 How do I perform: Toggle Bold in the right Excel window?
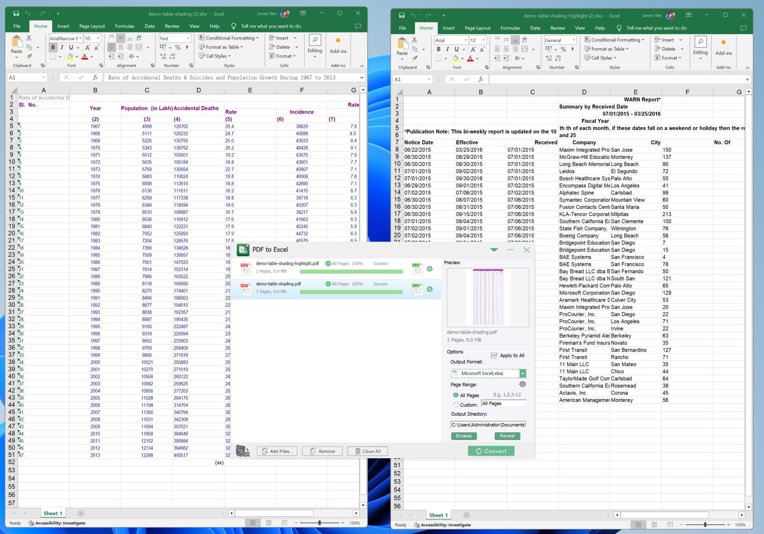point(438,49)
